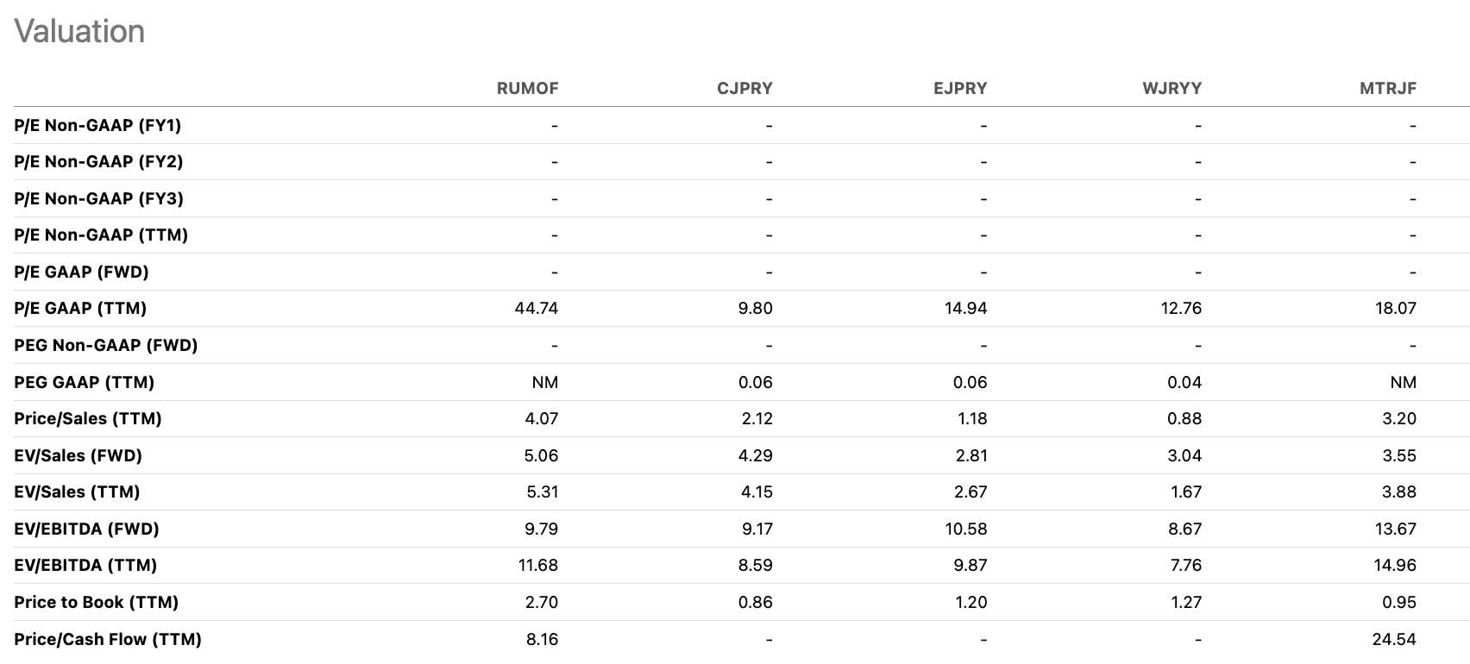This screenshot has height=664, width=1470.
Task: Click the WJRYY ticker header
Action: 1172,88
